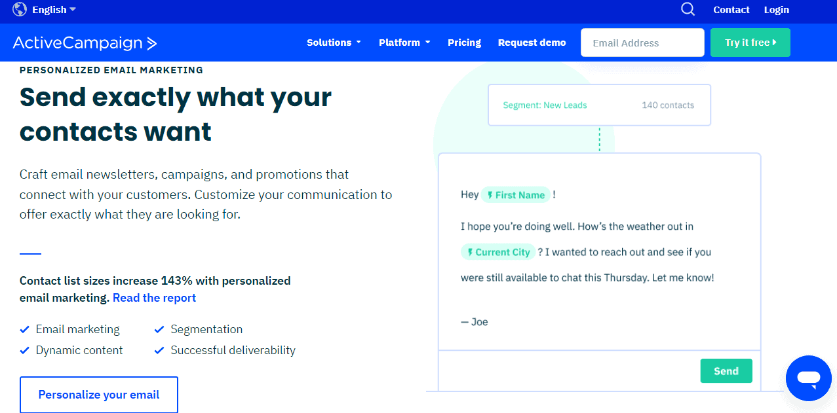Expand the English language dropdown
Image resolution: width=837 pixels, height=413 pixels.
[x=54, y=10]
